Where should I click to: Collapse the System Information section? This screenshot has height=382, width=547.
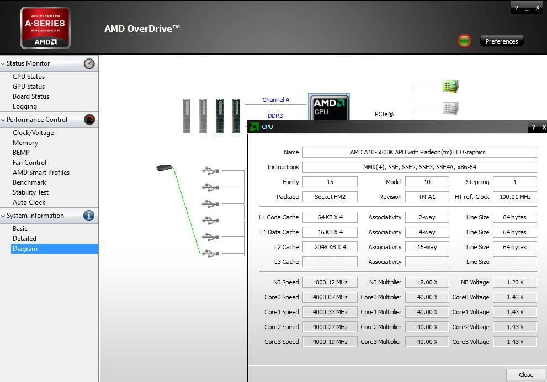3,216
